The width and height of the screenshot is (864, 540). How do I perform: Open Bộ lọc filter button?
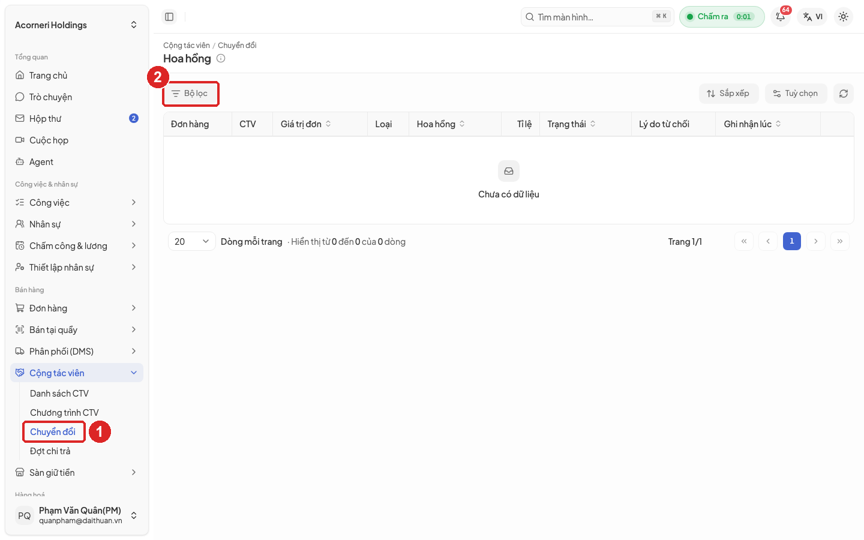190,94
